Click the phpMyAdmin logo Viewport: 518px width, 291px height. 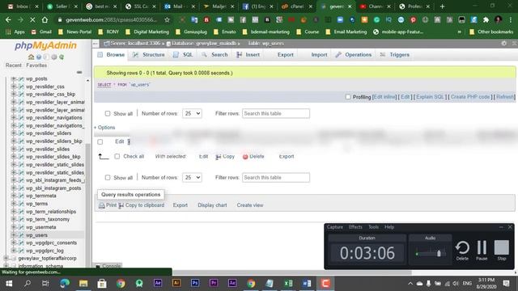coord(45,45)
